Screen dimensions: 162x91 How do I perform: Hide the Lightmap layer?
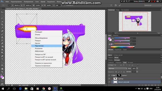coord(109,79)
